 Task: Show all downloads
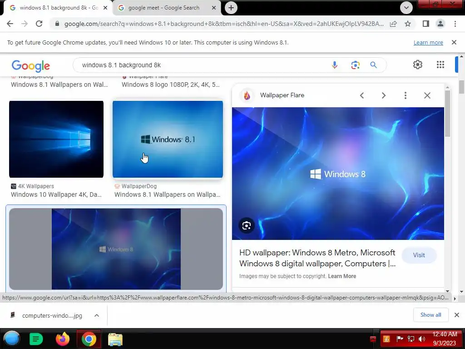pos(430,315)
